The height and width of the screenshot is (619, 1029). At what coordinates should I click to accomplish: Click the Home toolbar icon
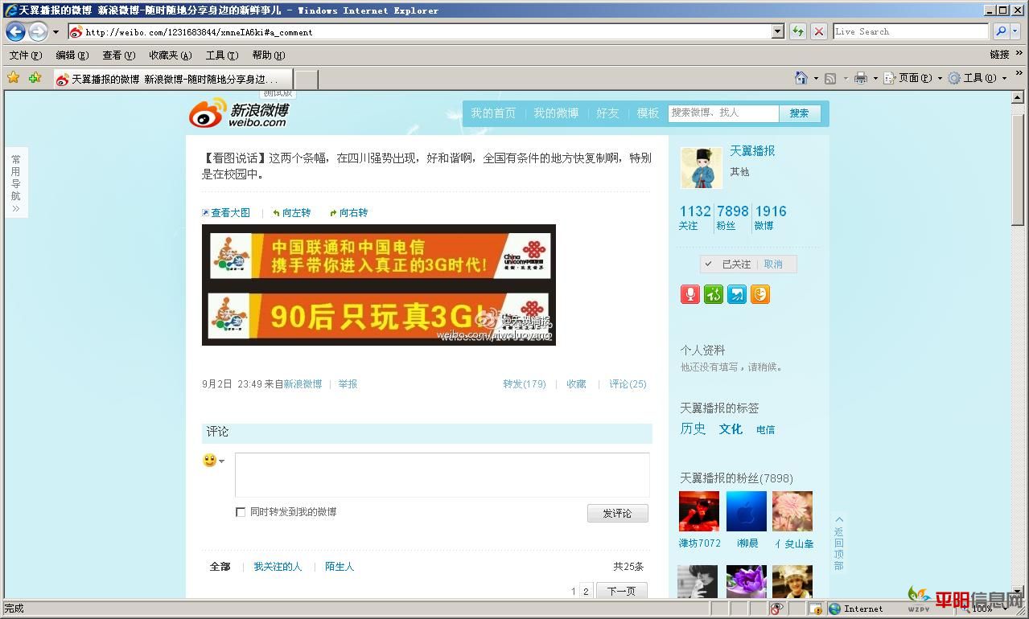point(801,78)
